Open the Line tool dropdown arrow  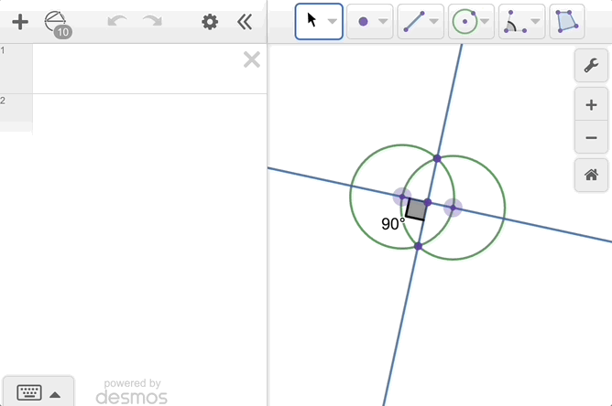click(x=433, y=21)
